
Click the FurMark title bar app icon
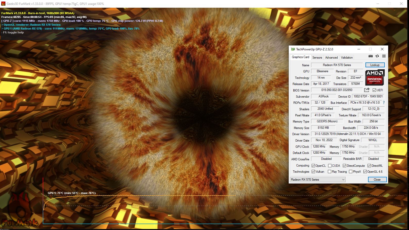pos(3,4)
